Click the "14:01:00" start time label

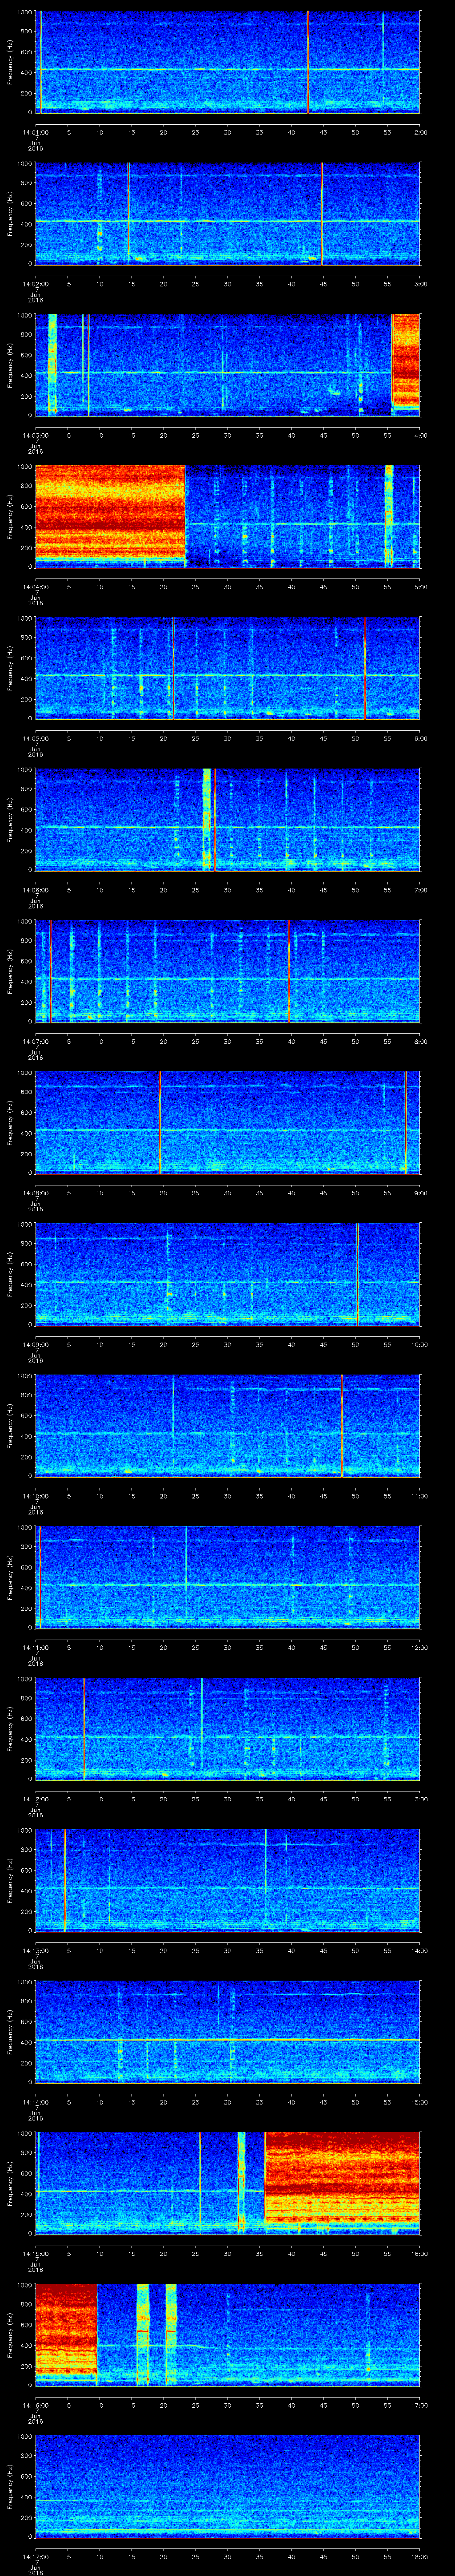(x=36, y=132)
